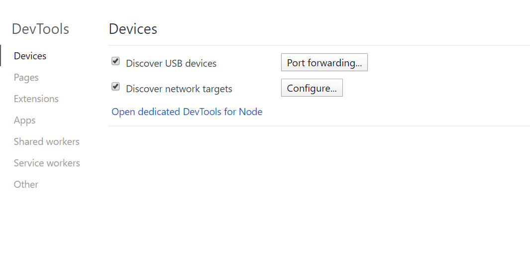Viewport: 530px width, 259px height.
Task: Select the Devices sidebar tab
Action: [30, 56]
